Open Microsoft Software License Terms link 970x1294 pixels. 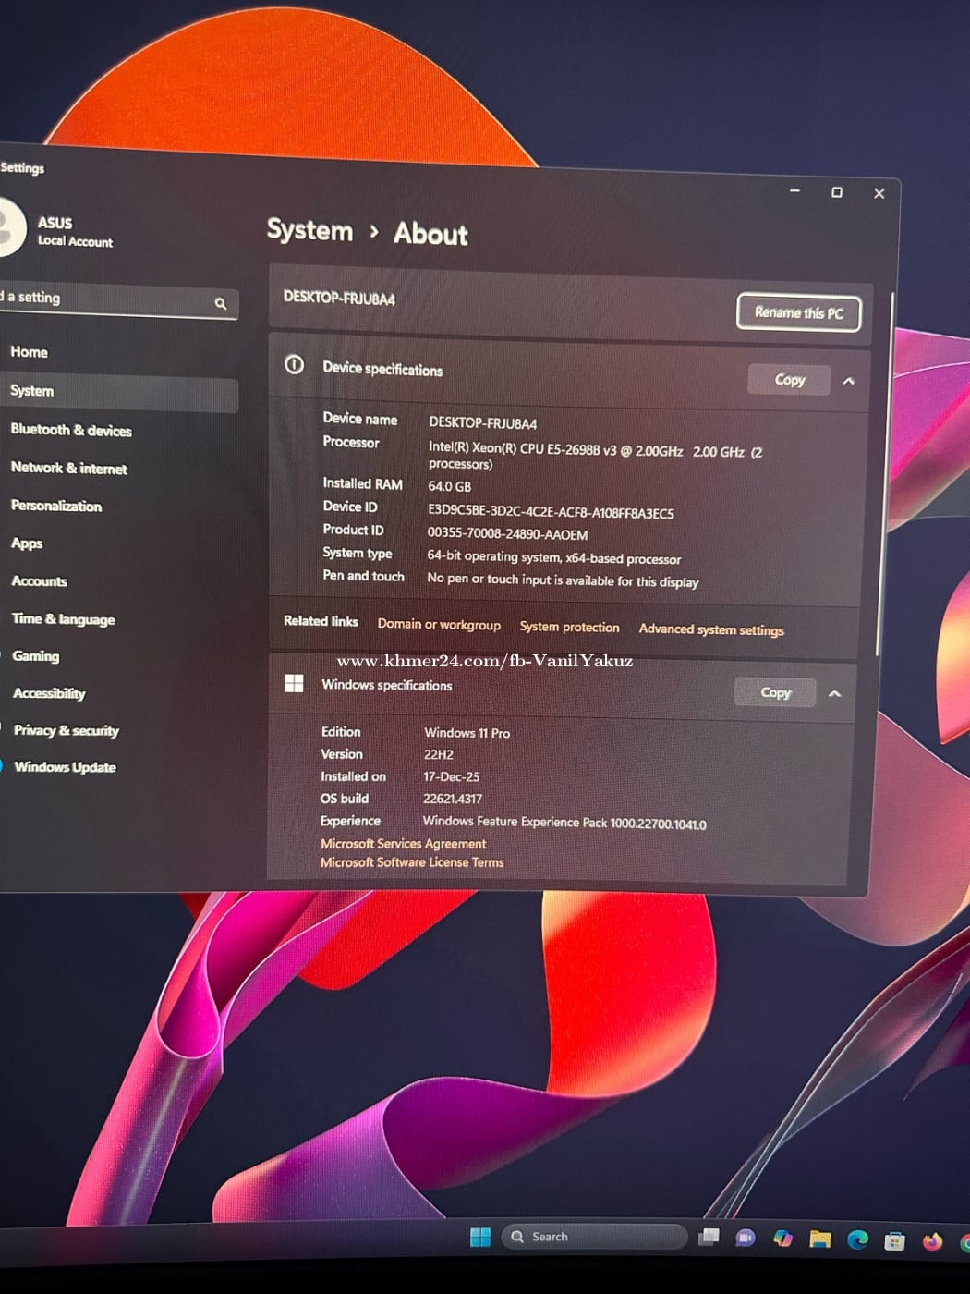(x=412, y=862)
